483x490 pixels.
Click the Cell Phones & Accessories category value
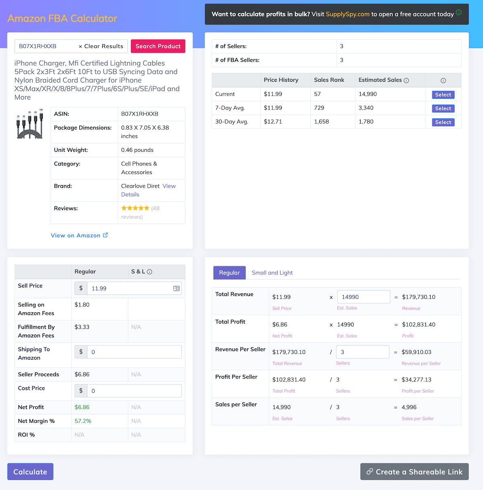139,168
